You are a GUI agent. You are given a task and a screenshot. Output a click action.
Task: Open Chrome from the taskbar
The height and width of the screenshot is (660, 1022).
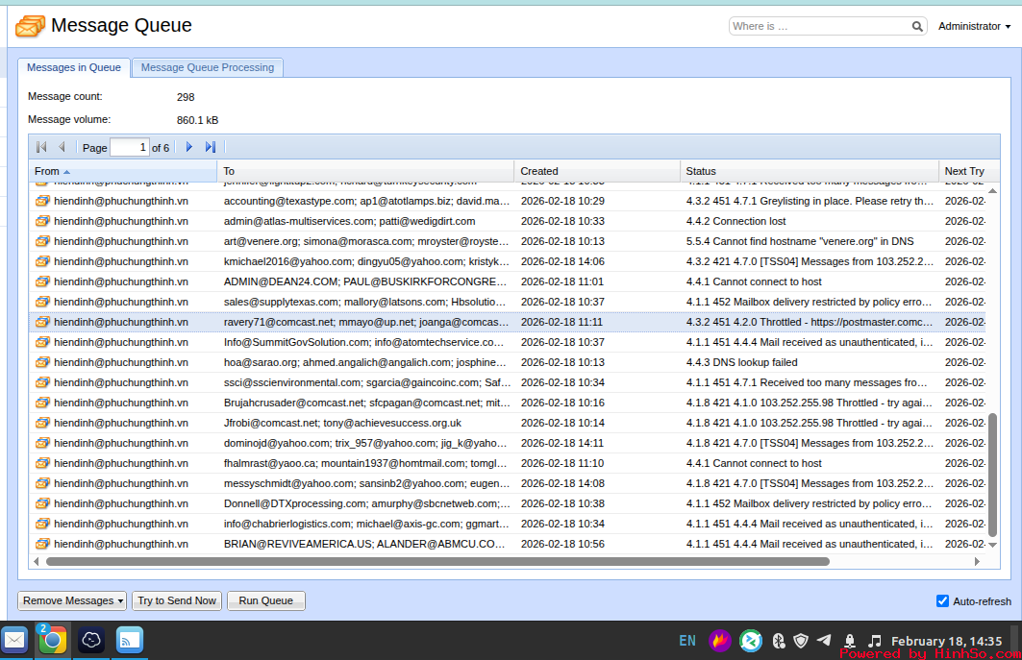pos(52,640)
